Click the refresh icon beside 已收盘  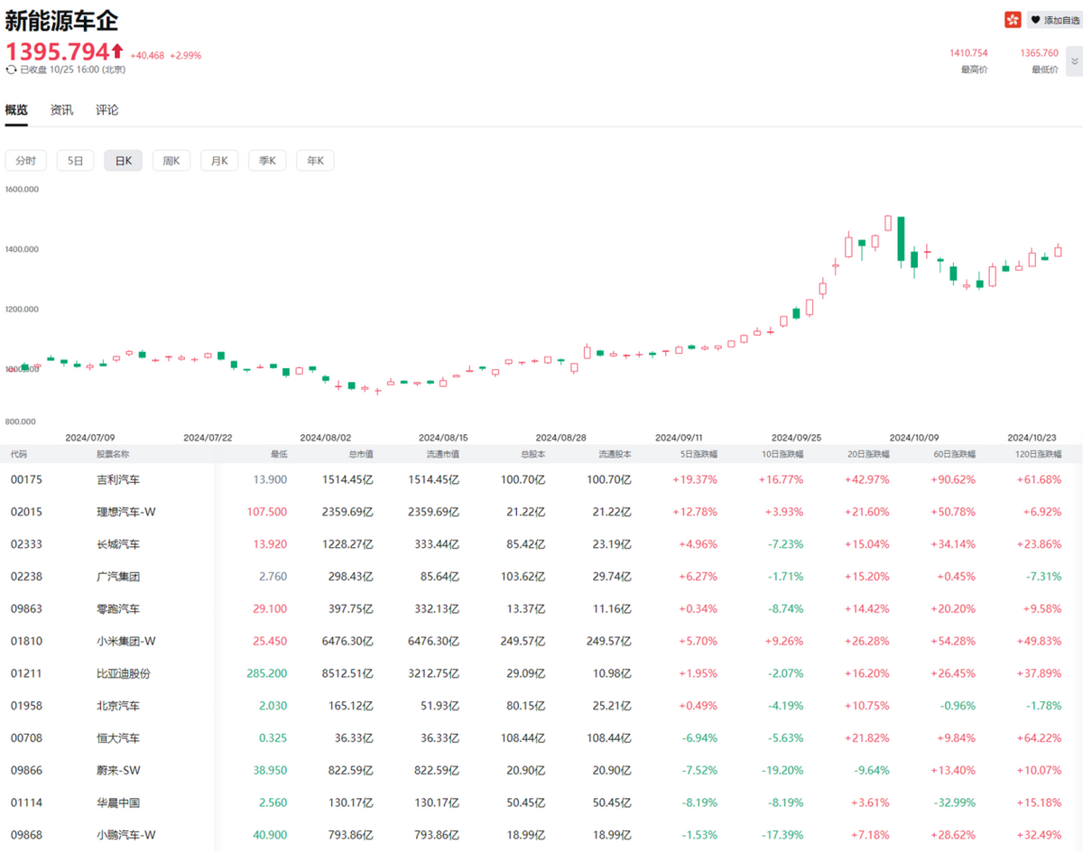pos(11,70)
